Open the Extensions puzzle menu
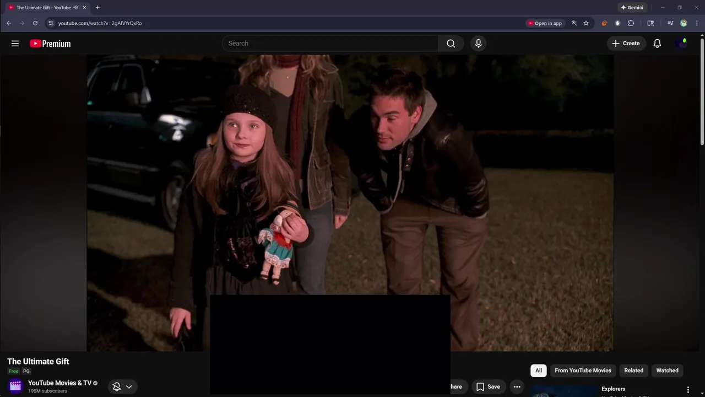Image resolution: width=705 pixels, height=397 pixels. (631, 23)
